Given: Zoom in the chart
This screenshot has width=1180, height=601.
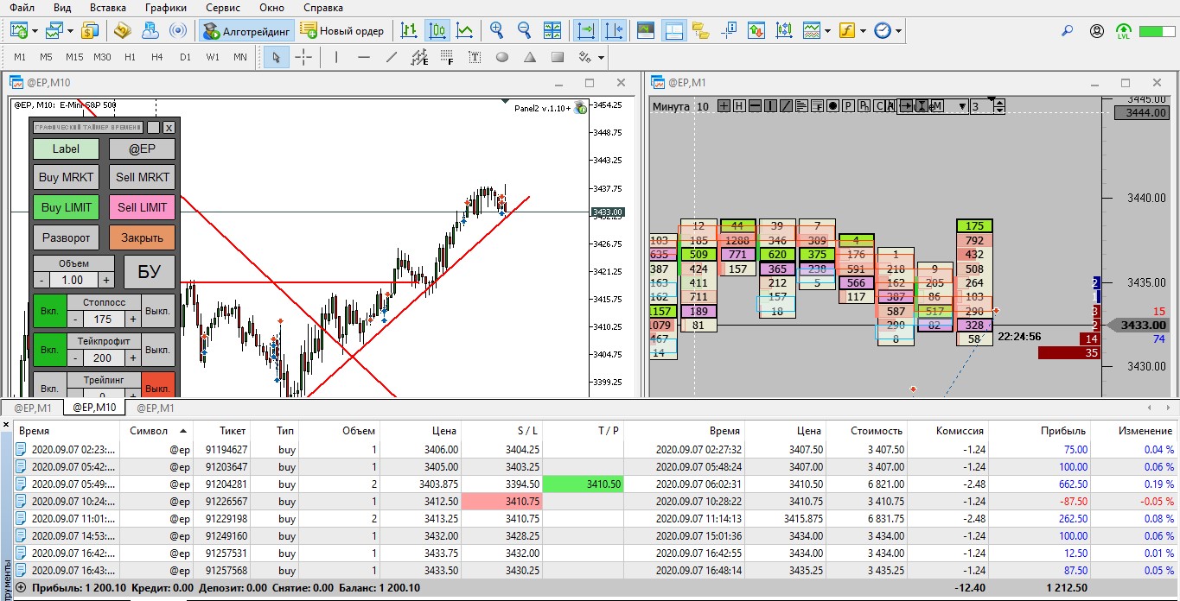Looking at the screenshot, I should [497, 30].
